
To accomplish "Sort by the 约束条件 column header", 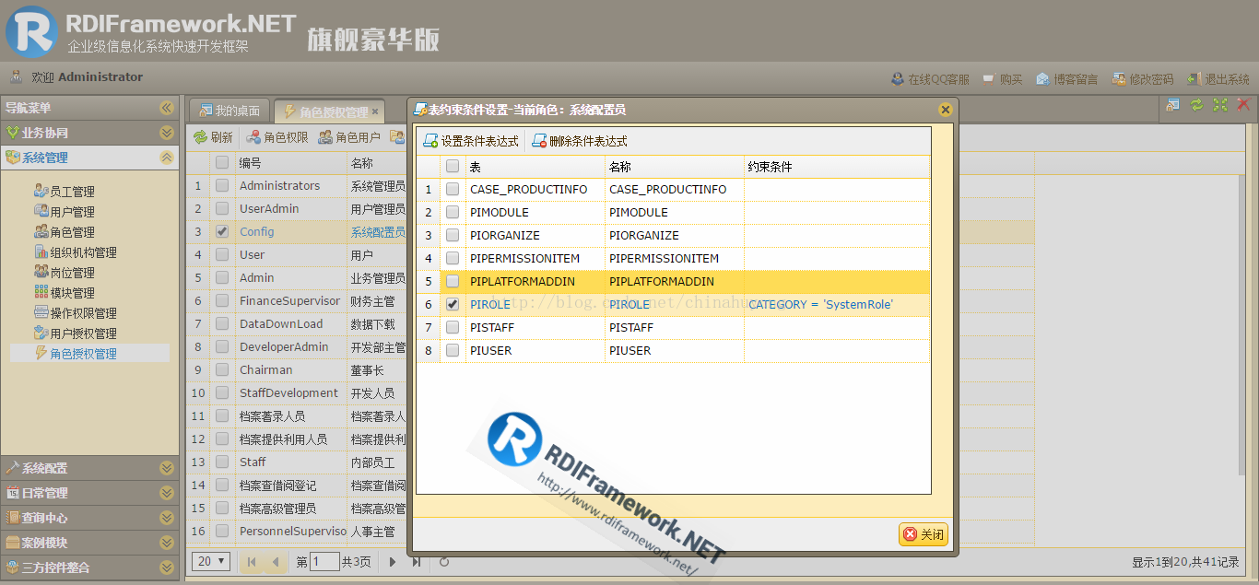I will (x=837, y=167).
